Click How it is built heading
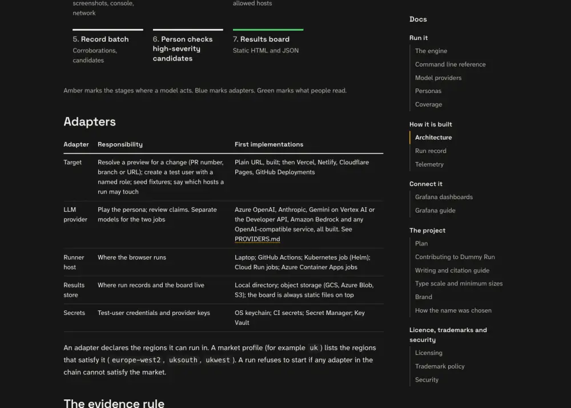 click(x=431, y=124)
